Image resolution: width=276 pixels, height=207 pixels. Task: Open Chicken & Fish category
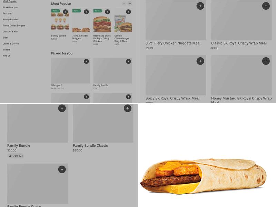[x=10, y=31]
